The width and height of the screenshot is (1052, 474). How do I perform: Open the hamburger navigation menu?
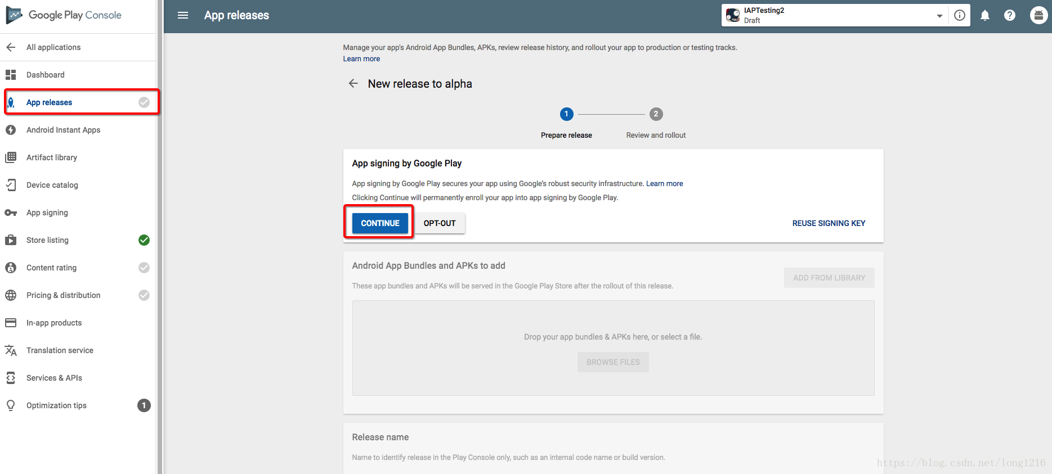point(183,15)
